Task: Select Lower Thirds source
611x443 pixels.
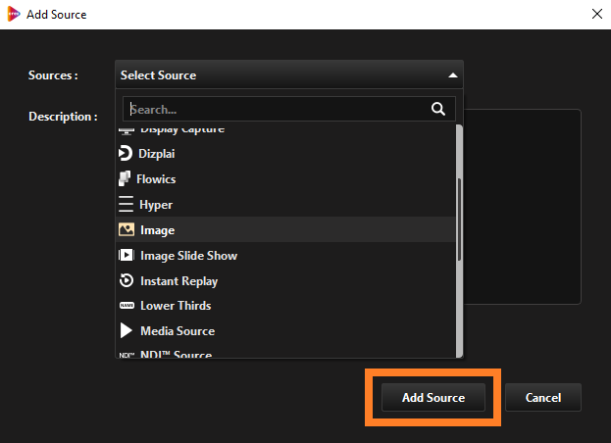Action: tap(285, 306)
